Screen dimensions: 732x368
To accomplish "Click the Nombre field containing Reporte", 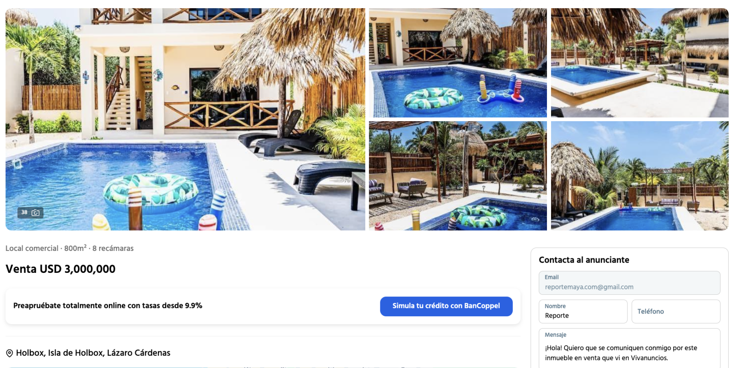I will click(583, 311).
